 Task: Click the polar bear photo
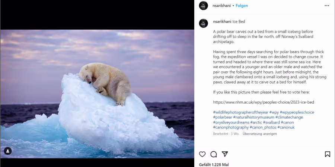coord(97,94)
